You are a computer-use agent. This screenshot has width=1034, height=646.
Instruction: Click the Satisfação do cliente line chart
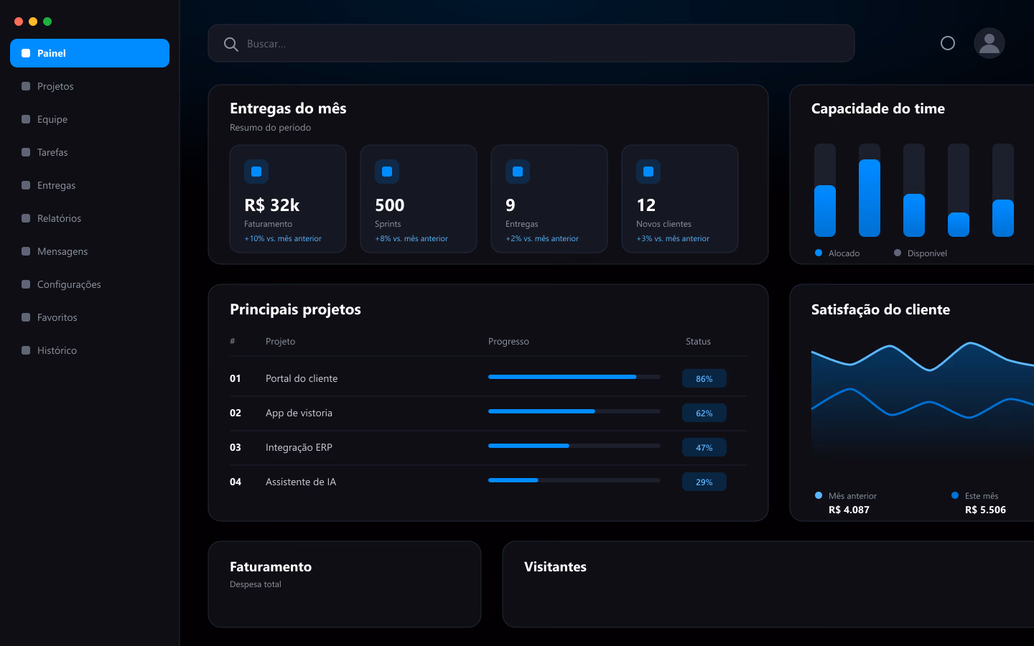[923, 402]
